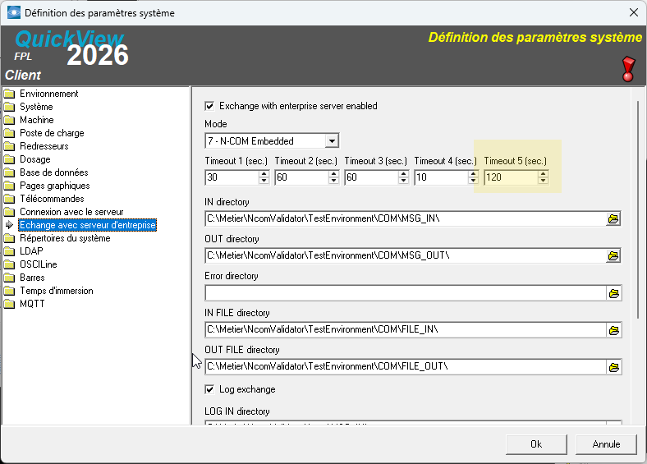Click the Poste de charge folder icon
This screenshot has height=464, width=647.
pos(9,133)
